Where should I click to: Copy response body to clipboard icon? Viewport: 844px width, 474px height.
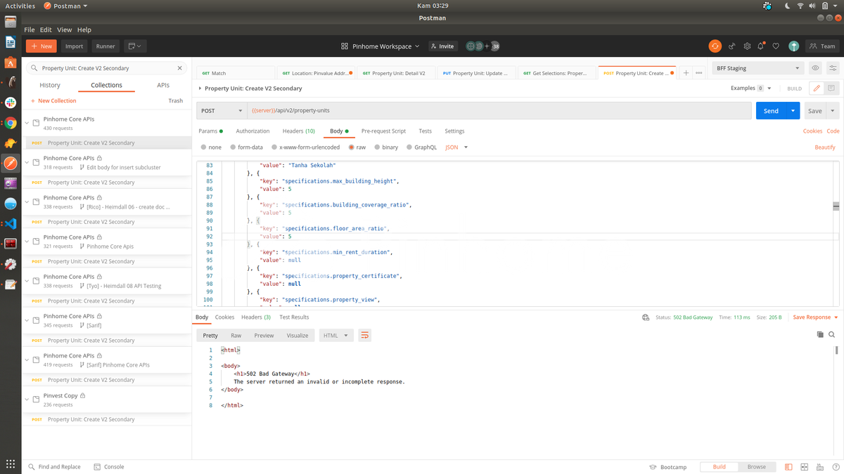click(820, 335)
